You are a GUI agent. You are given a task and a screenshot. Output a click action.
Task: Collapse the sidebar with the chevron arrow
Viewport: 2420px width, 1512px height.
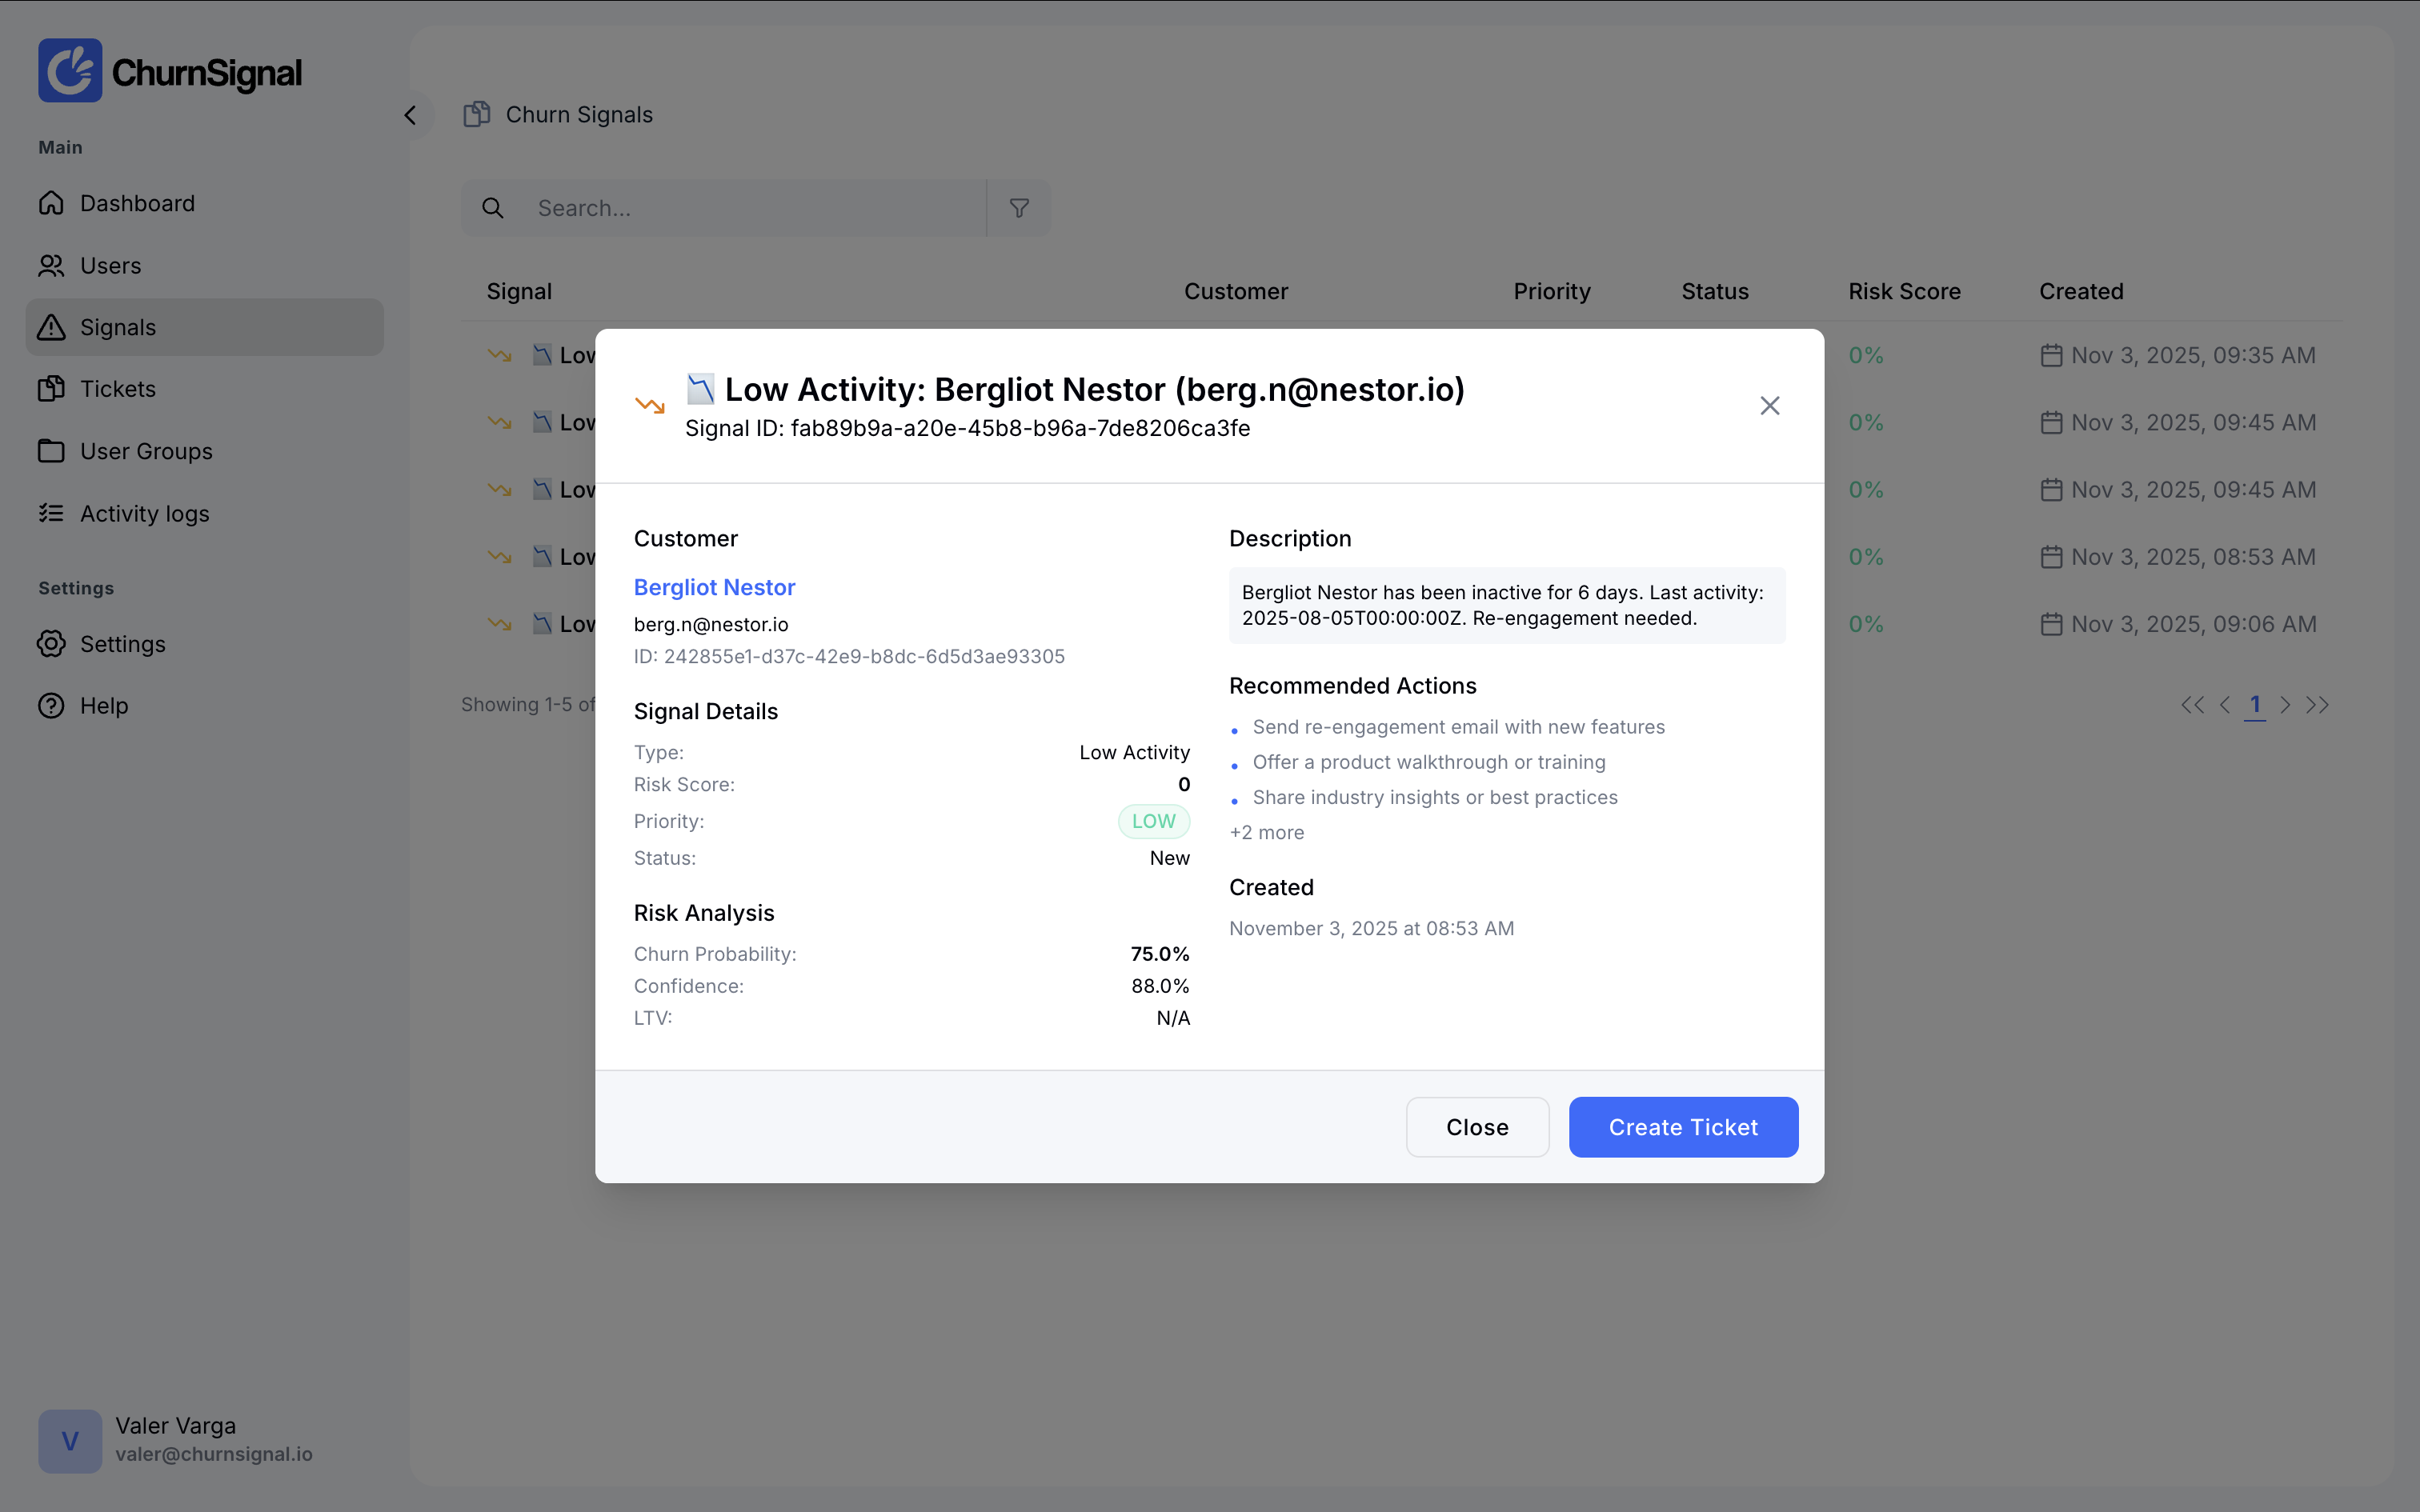(x=410, y=116)
